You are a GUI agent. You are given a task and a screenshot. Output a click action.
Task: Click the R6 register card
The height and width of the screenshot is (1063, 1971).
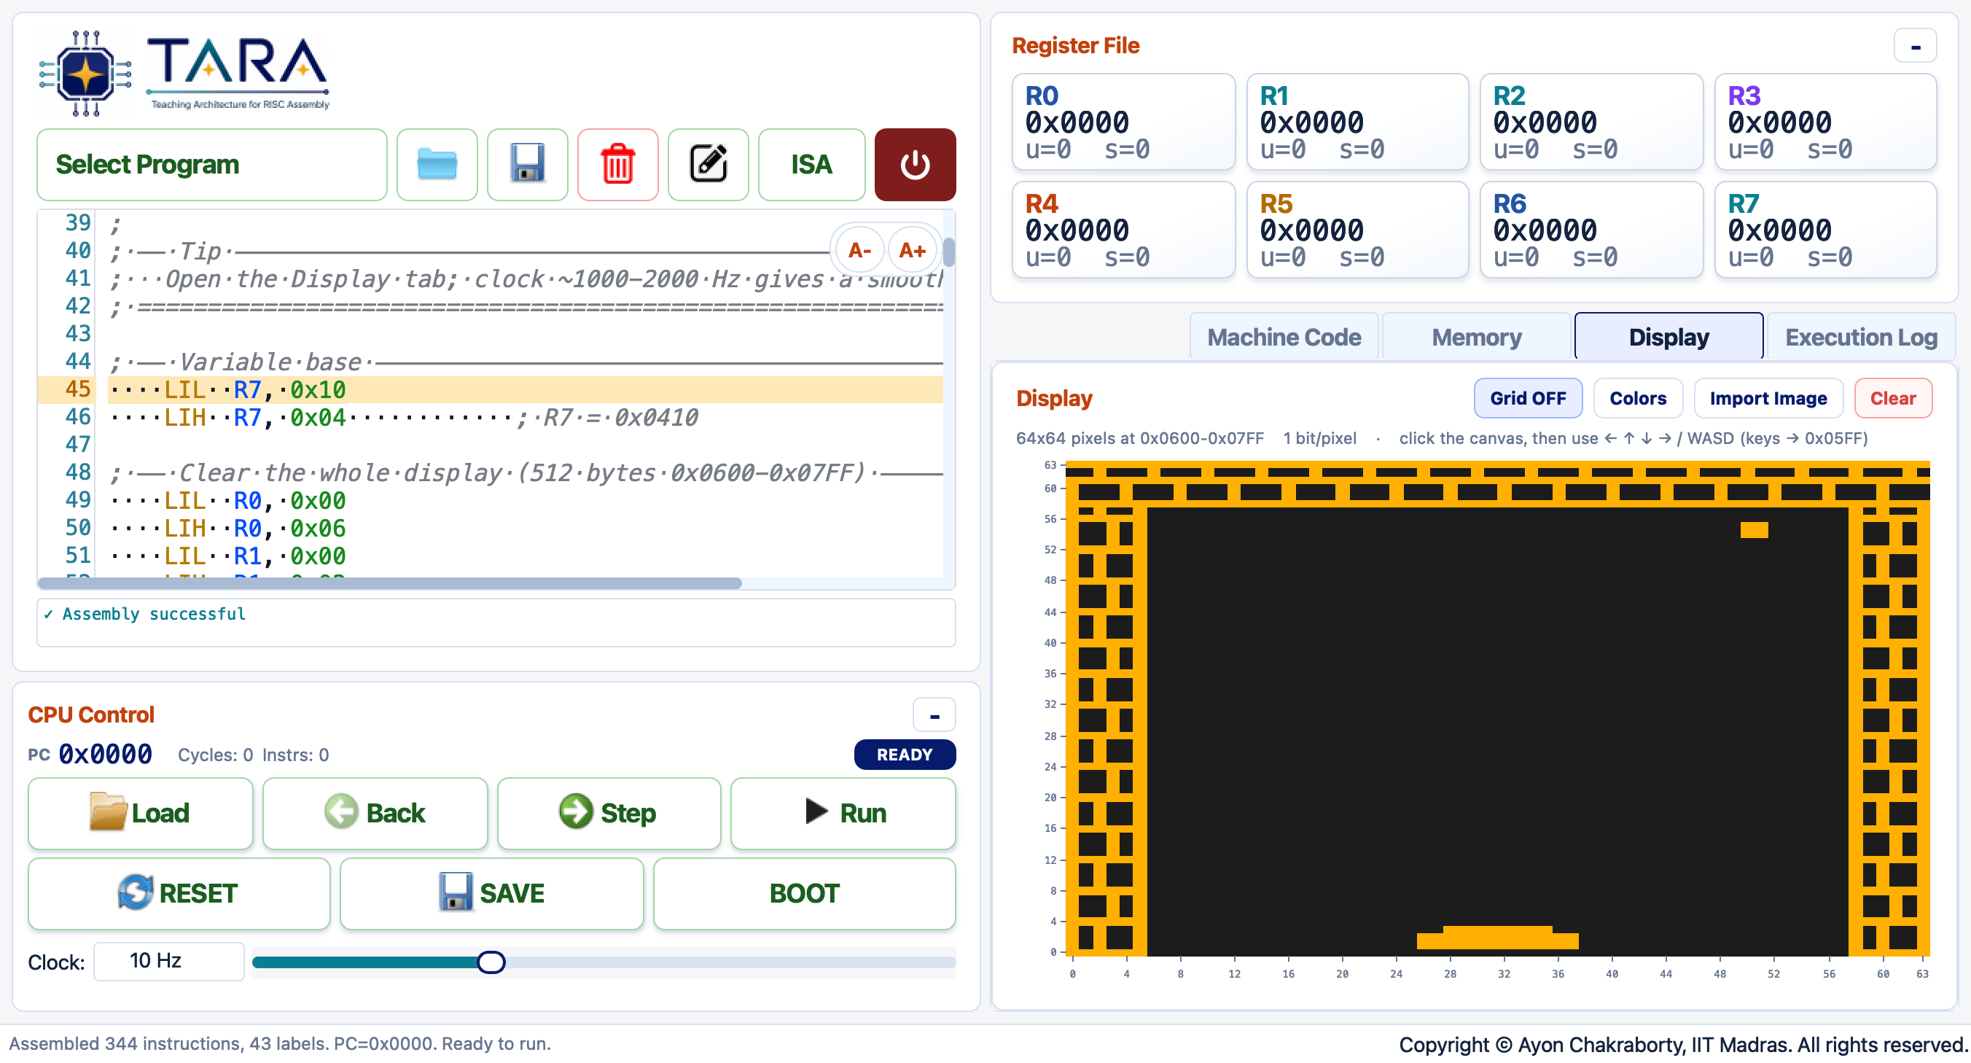point(1591,230)
